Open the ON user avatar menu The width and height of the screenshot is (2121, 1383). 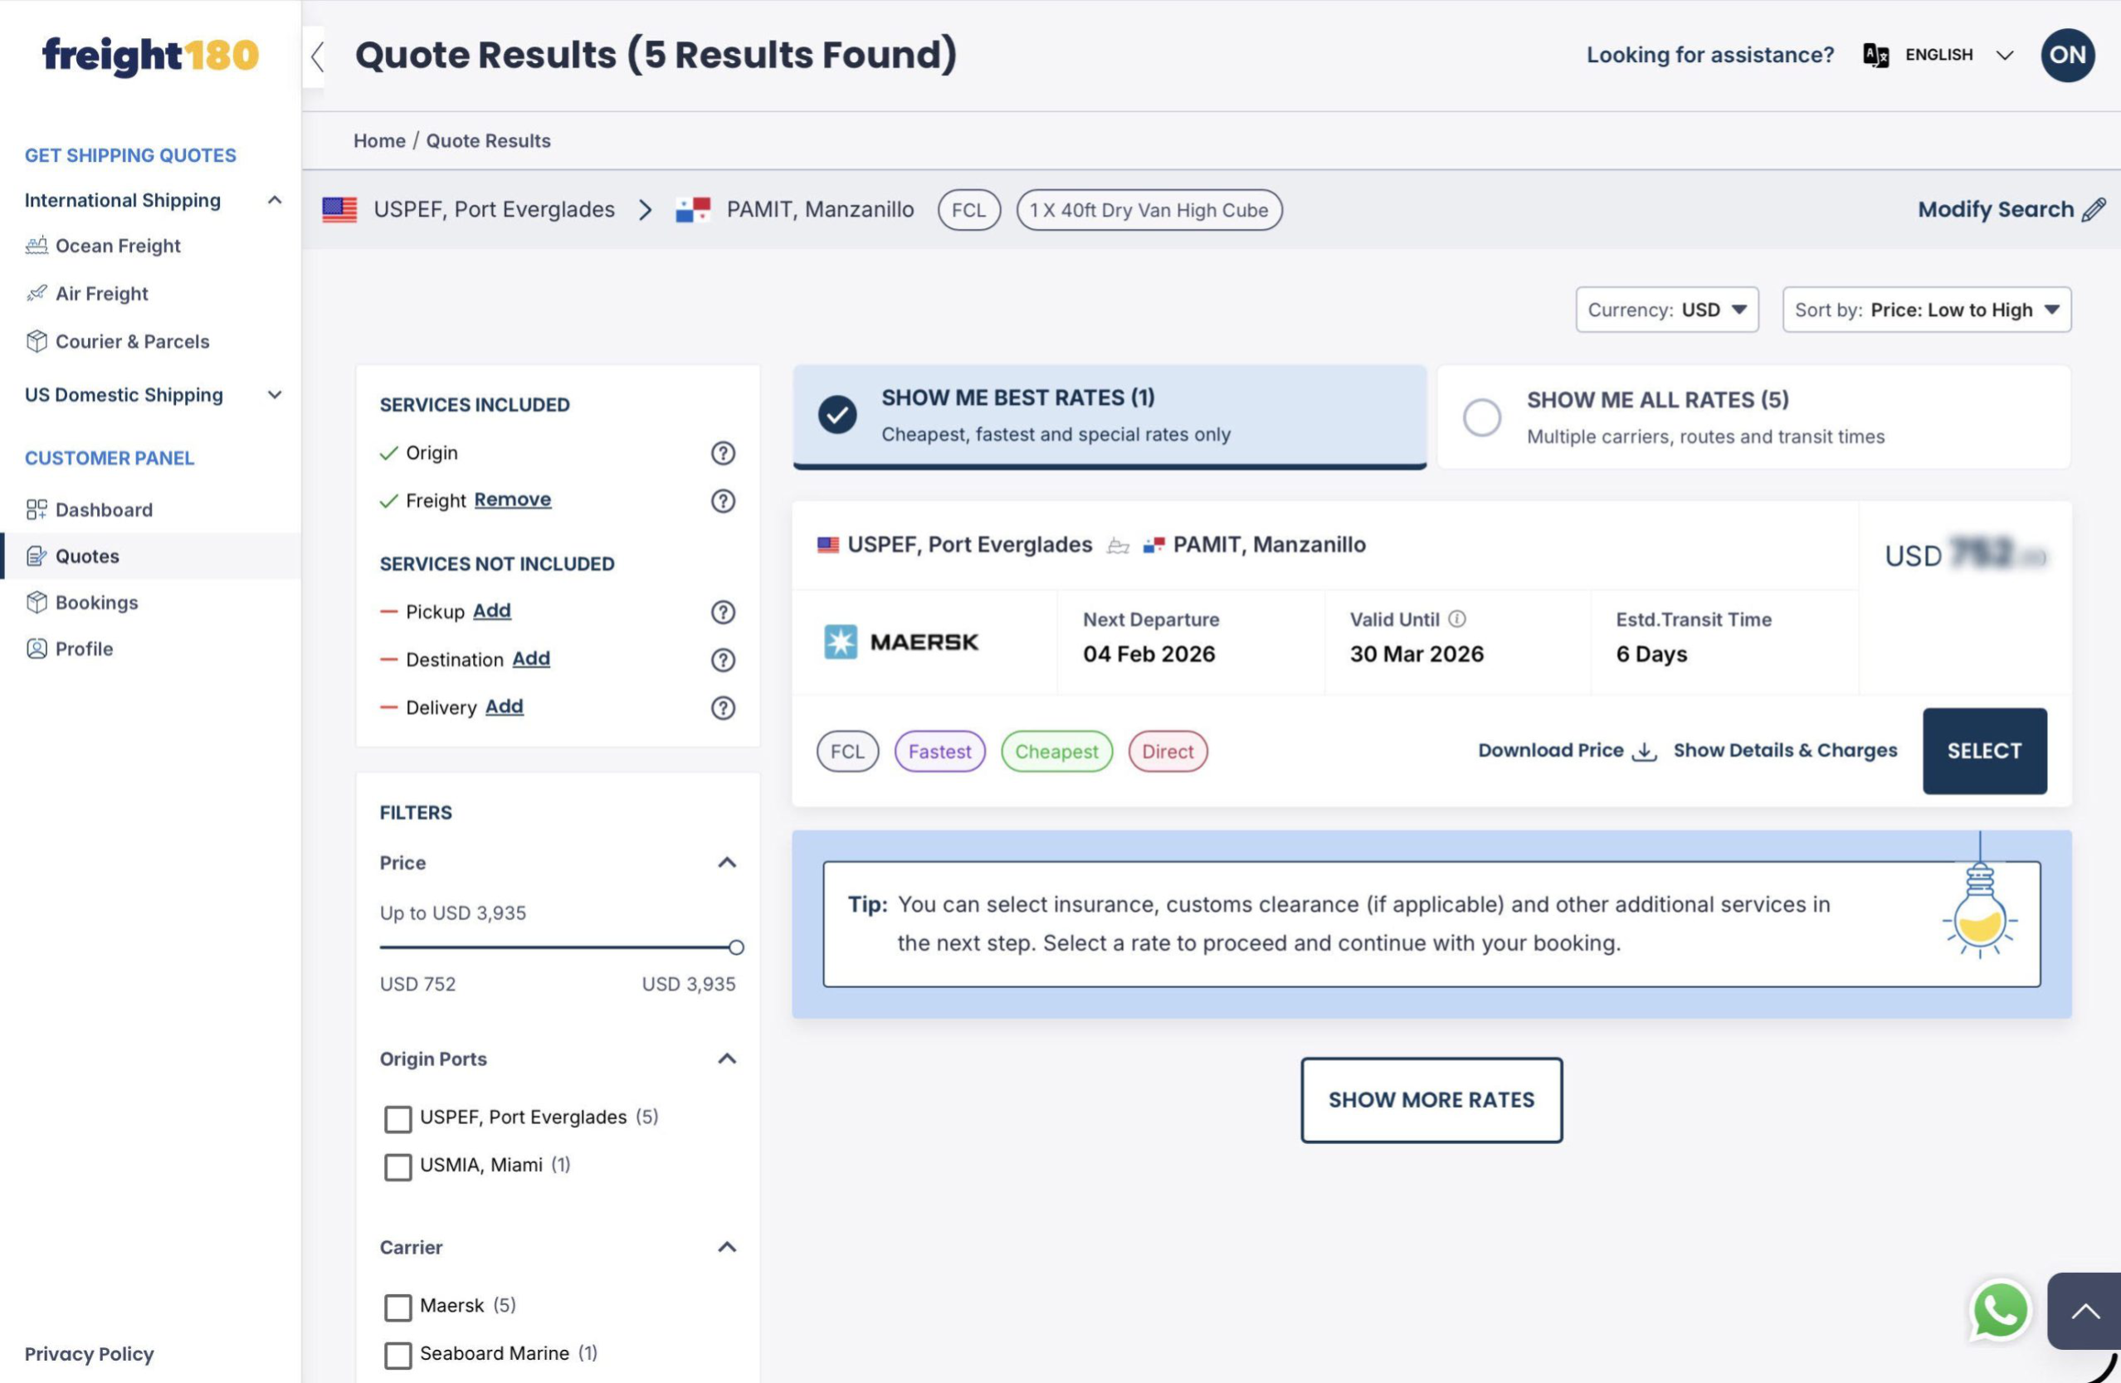point(2068,56)
